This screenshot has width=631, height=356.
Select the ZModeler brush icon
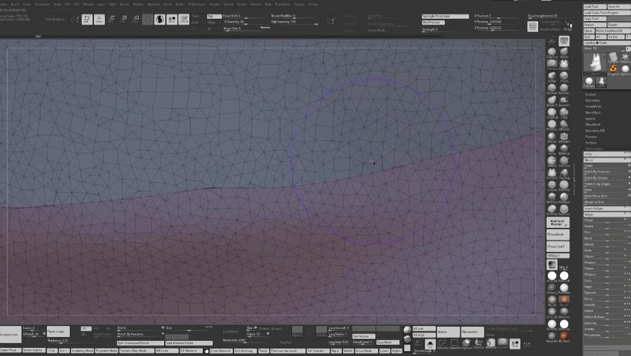click(x=564, y=137)
